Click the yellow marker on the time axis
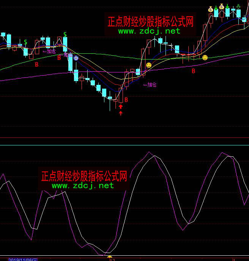 coord(110,258)
